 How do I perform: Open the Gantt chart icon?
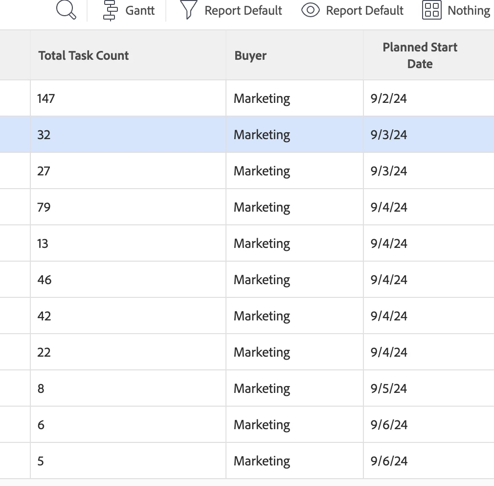click(x=111, y=10)
